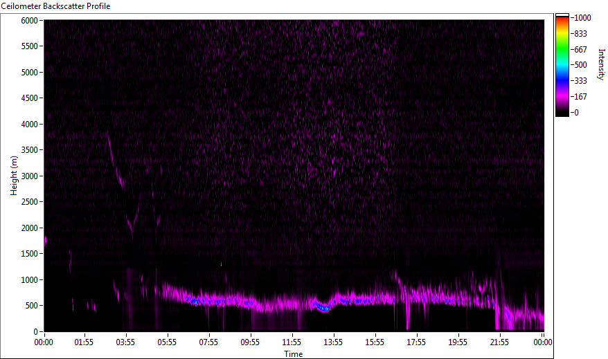
Task: Click the 4500 height tick label
Action: 30,98
